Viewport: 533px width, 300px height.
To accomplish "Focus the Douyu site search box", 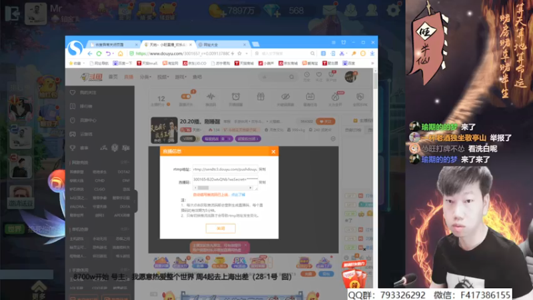I will 278,77.
